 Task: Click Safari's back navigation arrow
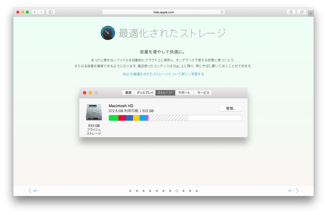34,12
